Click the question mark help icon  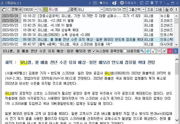161,3
